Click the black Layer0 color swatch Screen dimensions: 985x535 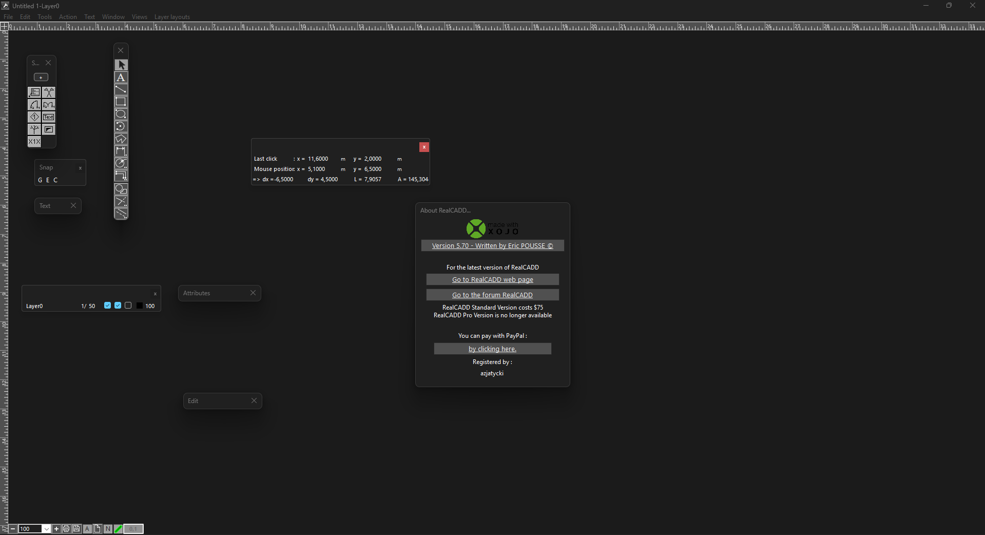coord(140,305)
